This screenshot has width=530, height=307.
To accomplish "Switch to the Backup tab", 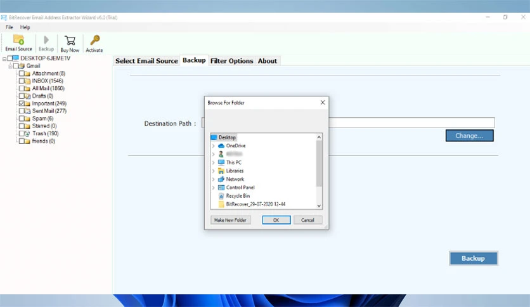I will click(x=194, y=60).
